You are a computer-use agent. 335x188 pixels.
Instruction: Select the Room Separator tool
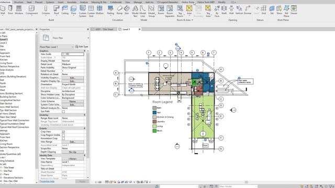coord(170,11)
